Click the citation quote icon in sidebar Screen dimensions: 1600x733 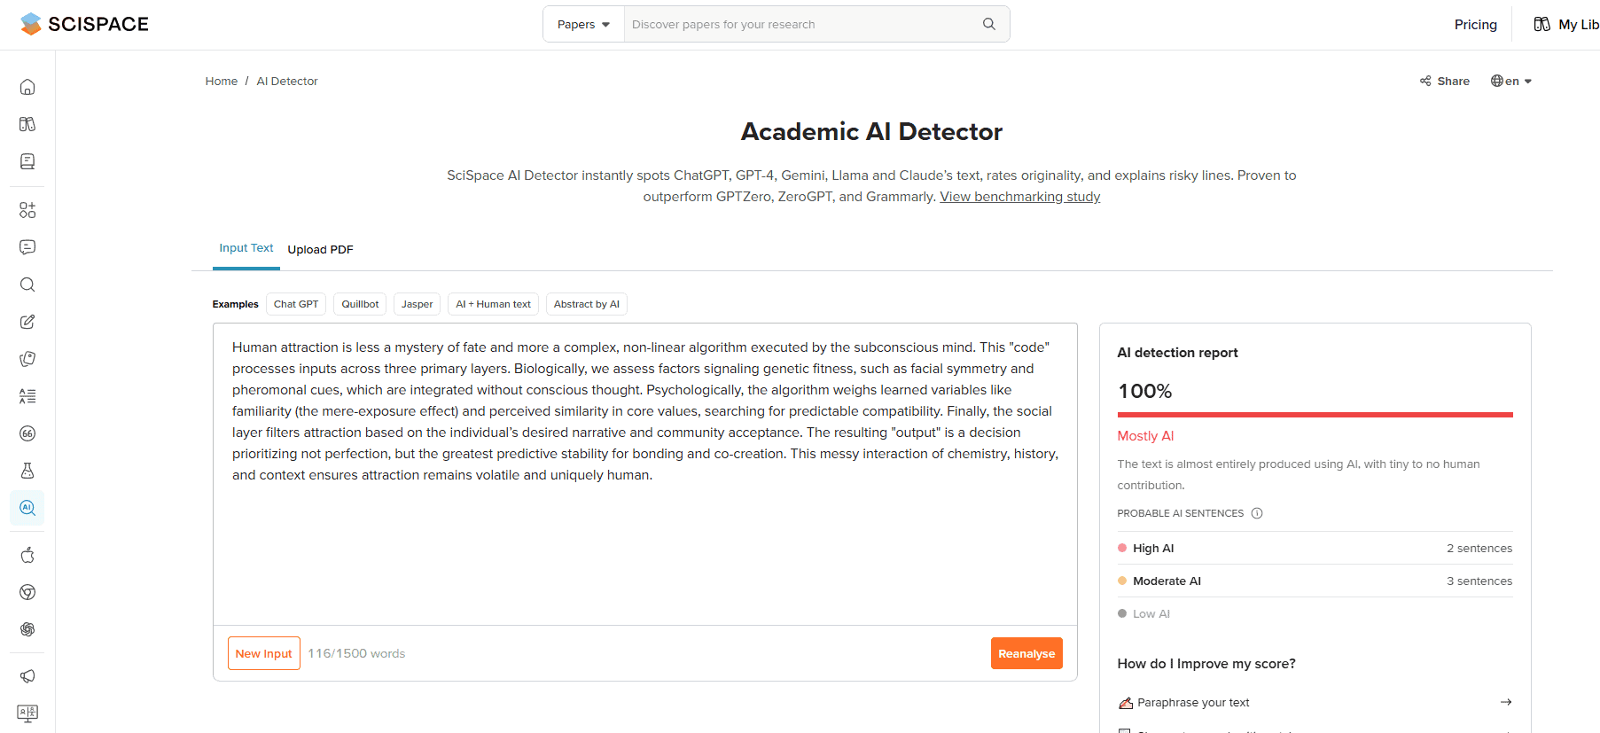coord(27,433)
